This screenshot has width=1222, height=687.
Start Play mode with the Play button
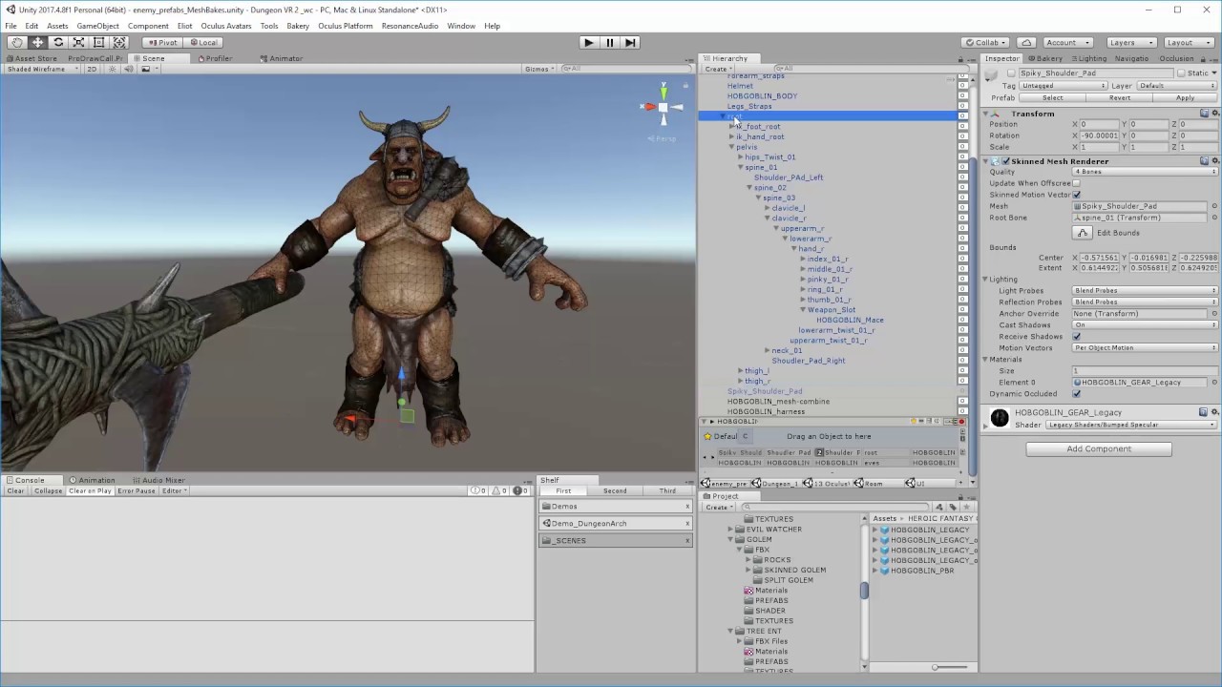coord(588,42)
